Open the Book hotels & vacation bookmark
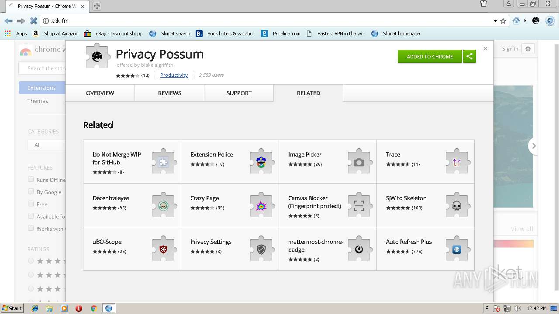 [226, 34]
